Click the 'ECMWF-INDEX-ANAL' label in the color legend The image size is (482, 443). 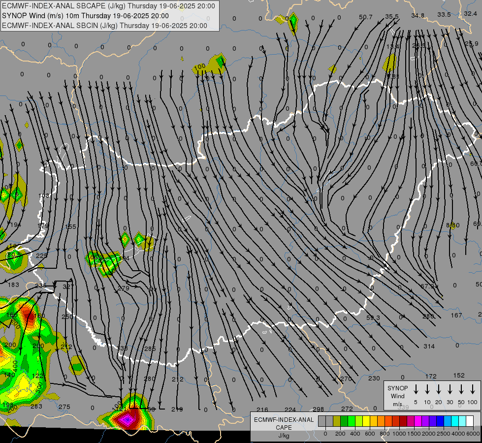284,420
